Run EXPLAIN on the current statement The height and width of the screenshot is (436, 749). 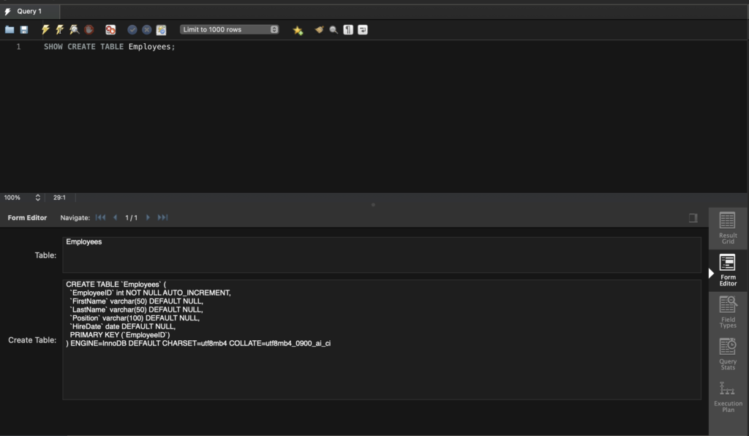pyautogui.click(x=75, y=30)
